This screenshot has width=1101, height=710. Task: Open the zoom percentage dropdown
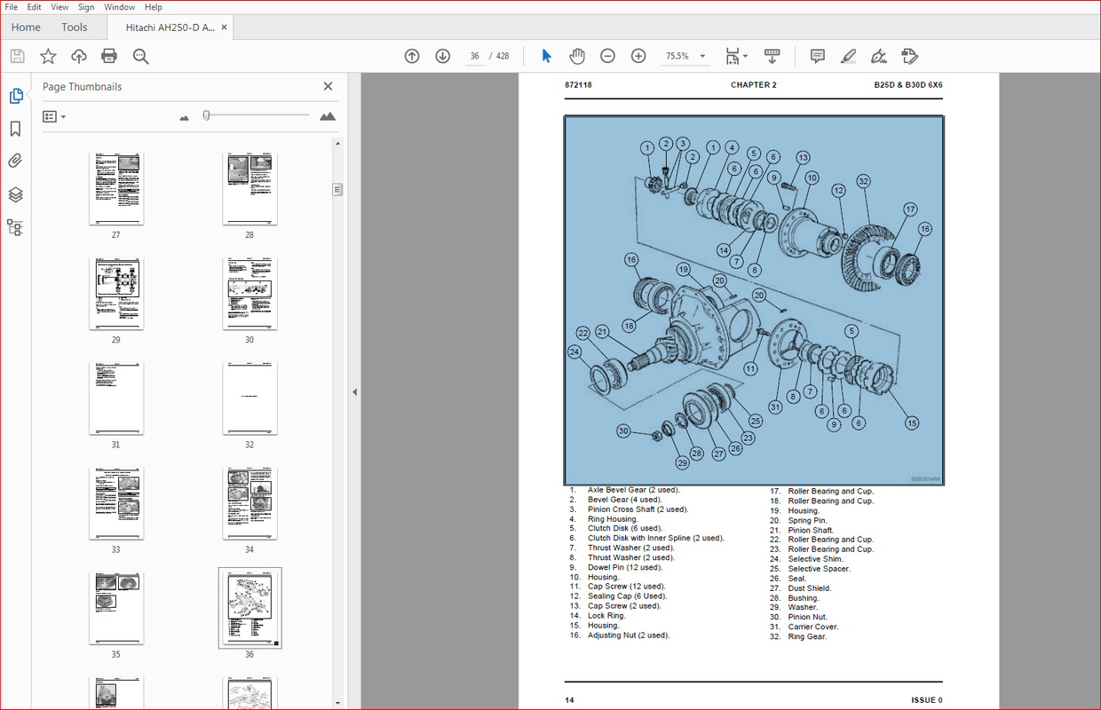pyautogui.click(x=701, y=55)
